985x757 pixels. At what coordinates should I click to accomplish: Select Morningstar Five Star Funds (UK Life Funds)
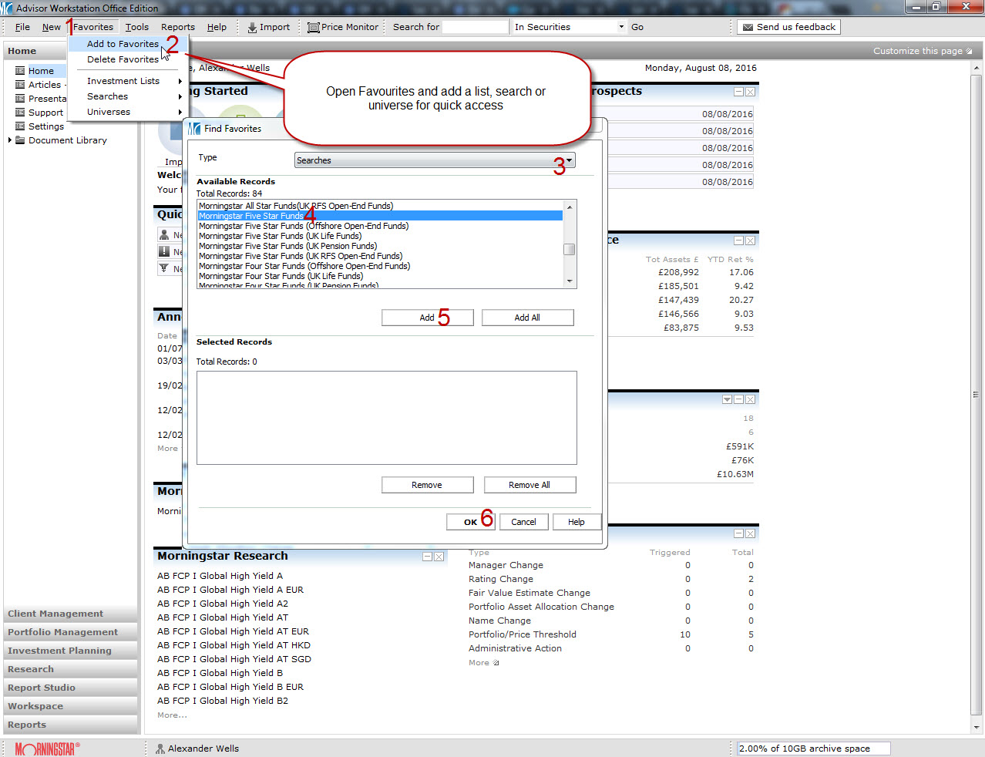click(280, 236)
